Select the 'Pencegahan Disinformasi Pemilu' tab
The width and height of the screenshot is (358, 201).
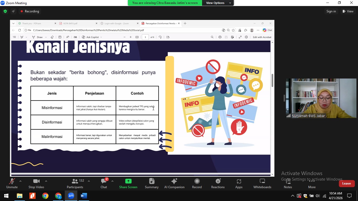161,23
